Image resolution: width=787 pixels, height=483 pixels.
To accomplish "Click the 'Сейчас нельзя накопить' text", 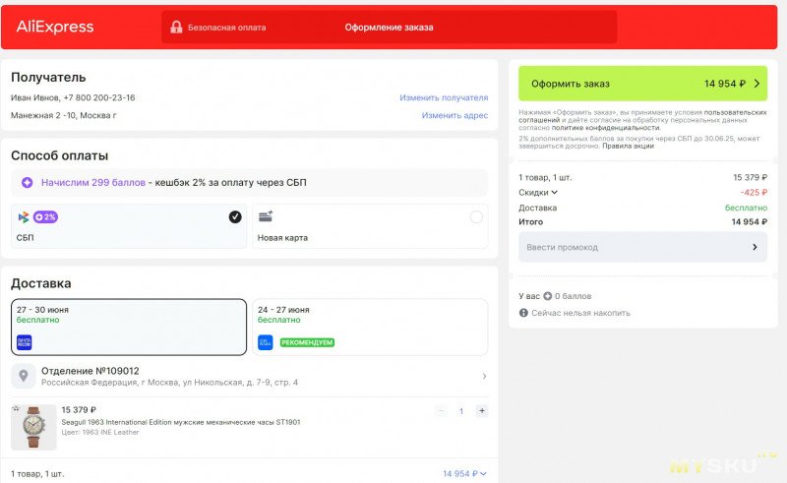I will [580, 313].
